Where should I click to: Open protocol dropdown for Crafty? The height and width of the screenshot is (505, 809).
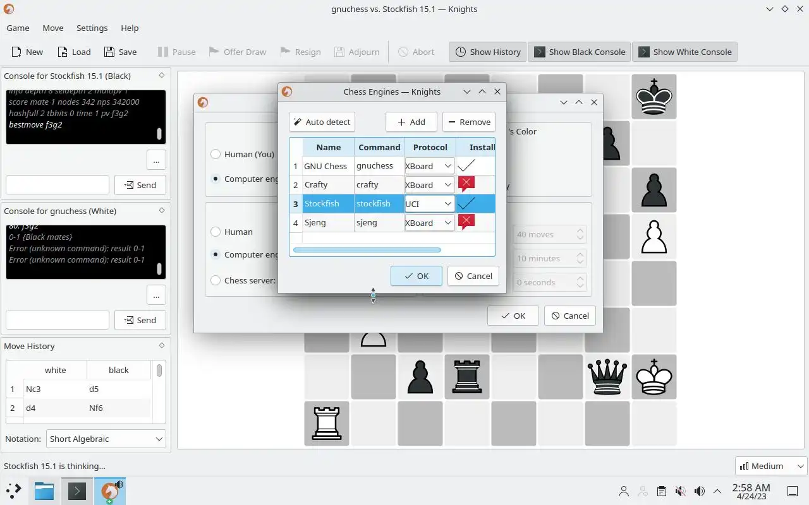(429, 185)
